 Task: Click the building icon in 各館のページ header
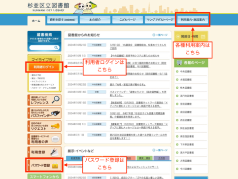pyautogui.click(x=179, y=63)
